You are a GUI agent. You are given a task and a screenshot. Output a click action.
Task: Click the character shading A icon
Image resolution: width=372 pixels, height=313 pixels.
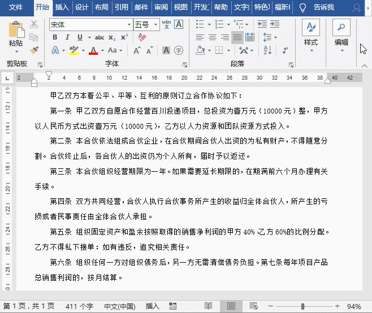[x=166, y=50]
